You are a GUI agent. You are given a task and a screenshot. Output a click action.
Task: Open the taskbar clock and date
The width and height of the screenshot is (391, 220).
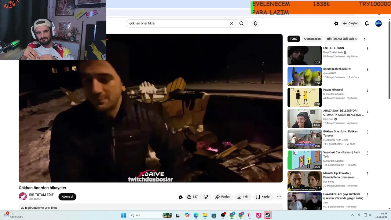click(382, 215)
